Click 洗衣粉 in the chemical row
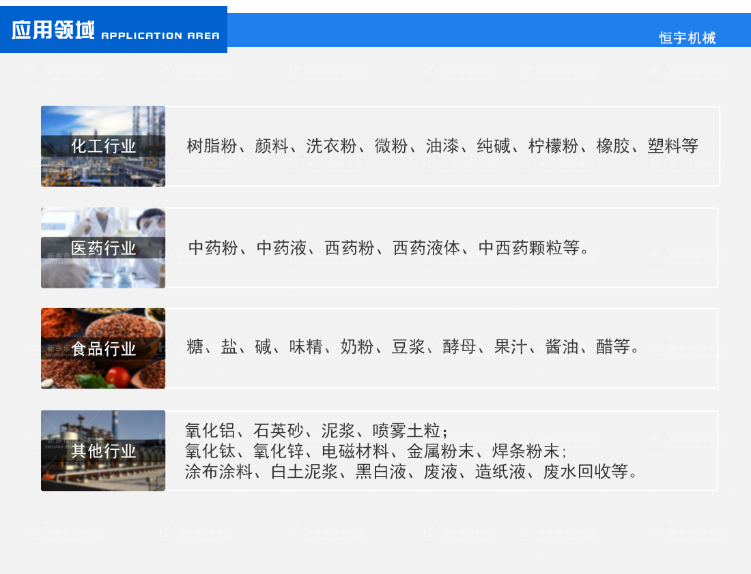This screenshot has height=574, width=751. pyautogui.click(x=331, y=146)
